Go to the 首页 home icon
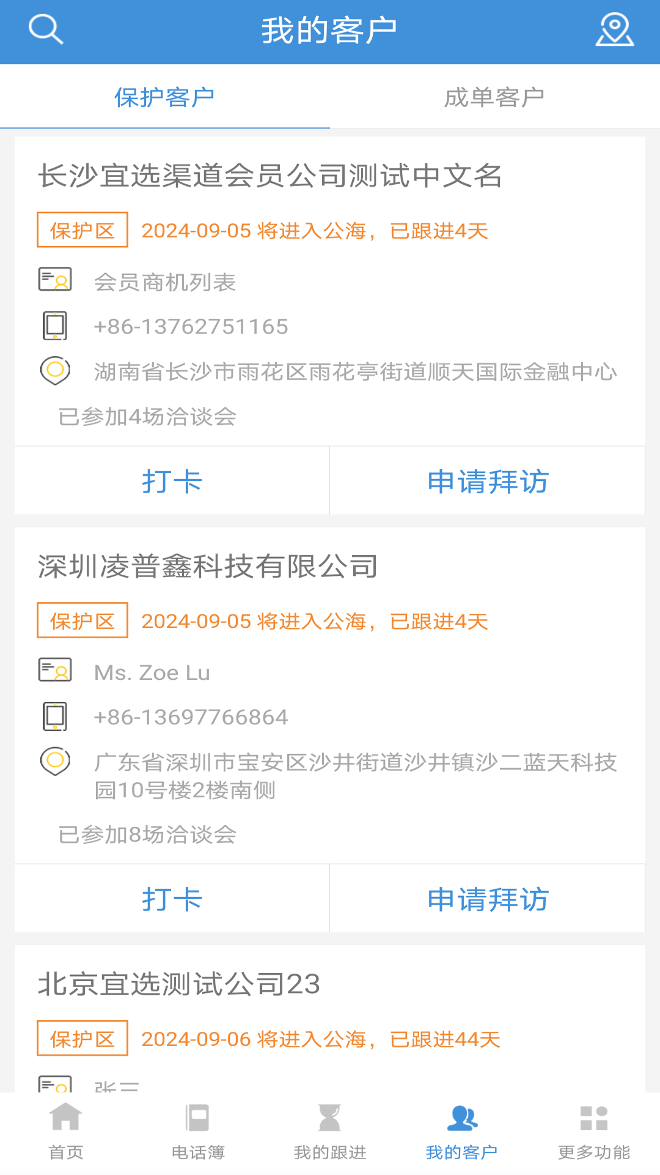This screenshot has height=1175, width=660. click(x=66, y=1117)
